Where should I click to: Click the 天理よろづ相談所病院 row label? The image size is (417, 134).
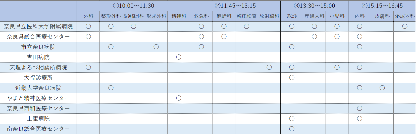38,67
